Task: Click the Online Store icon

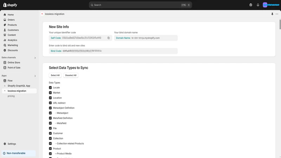Action: click(x=5, y=62)
